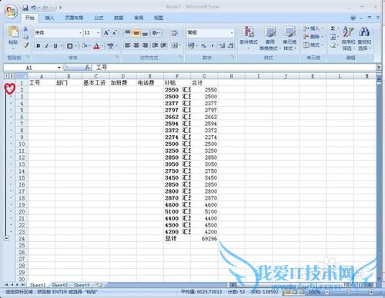The width and height of the screenshot is (385, 298).
Task: Open the Format cells (格式) dropdown
Action: click(313, 45)
